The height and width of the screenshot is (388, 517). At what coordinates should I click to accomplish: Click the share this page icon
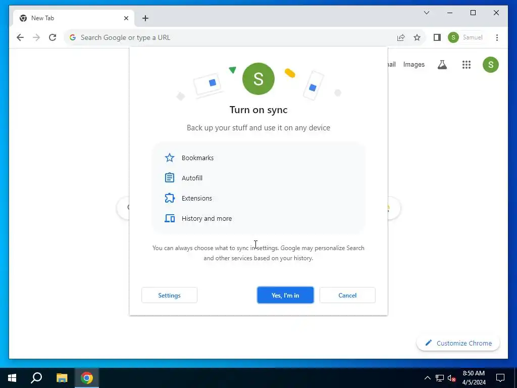tap(401, 37)
